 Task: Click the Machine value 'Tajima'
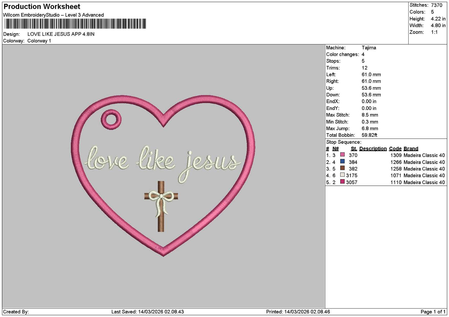[x=369, y=48]
